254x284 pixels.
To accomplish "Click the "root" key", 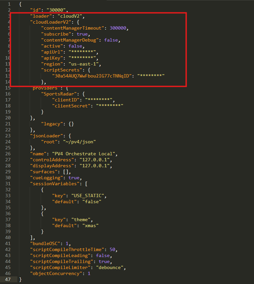I will point(49,142).
